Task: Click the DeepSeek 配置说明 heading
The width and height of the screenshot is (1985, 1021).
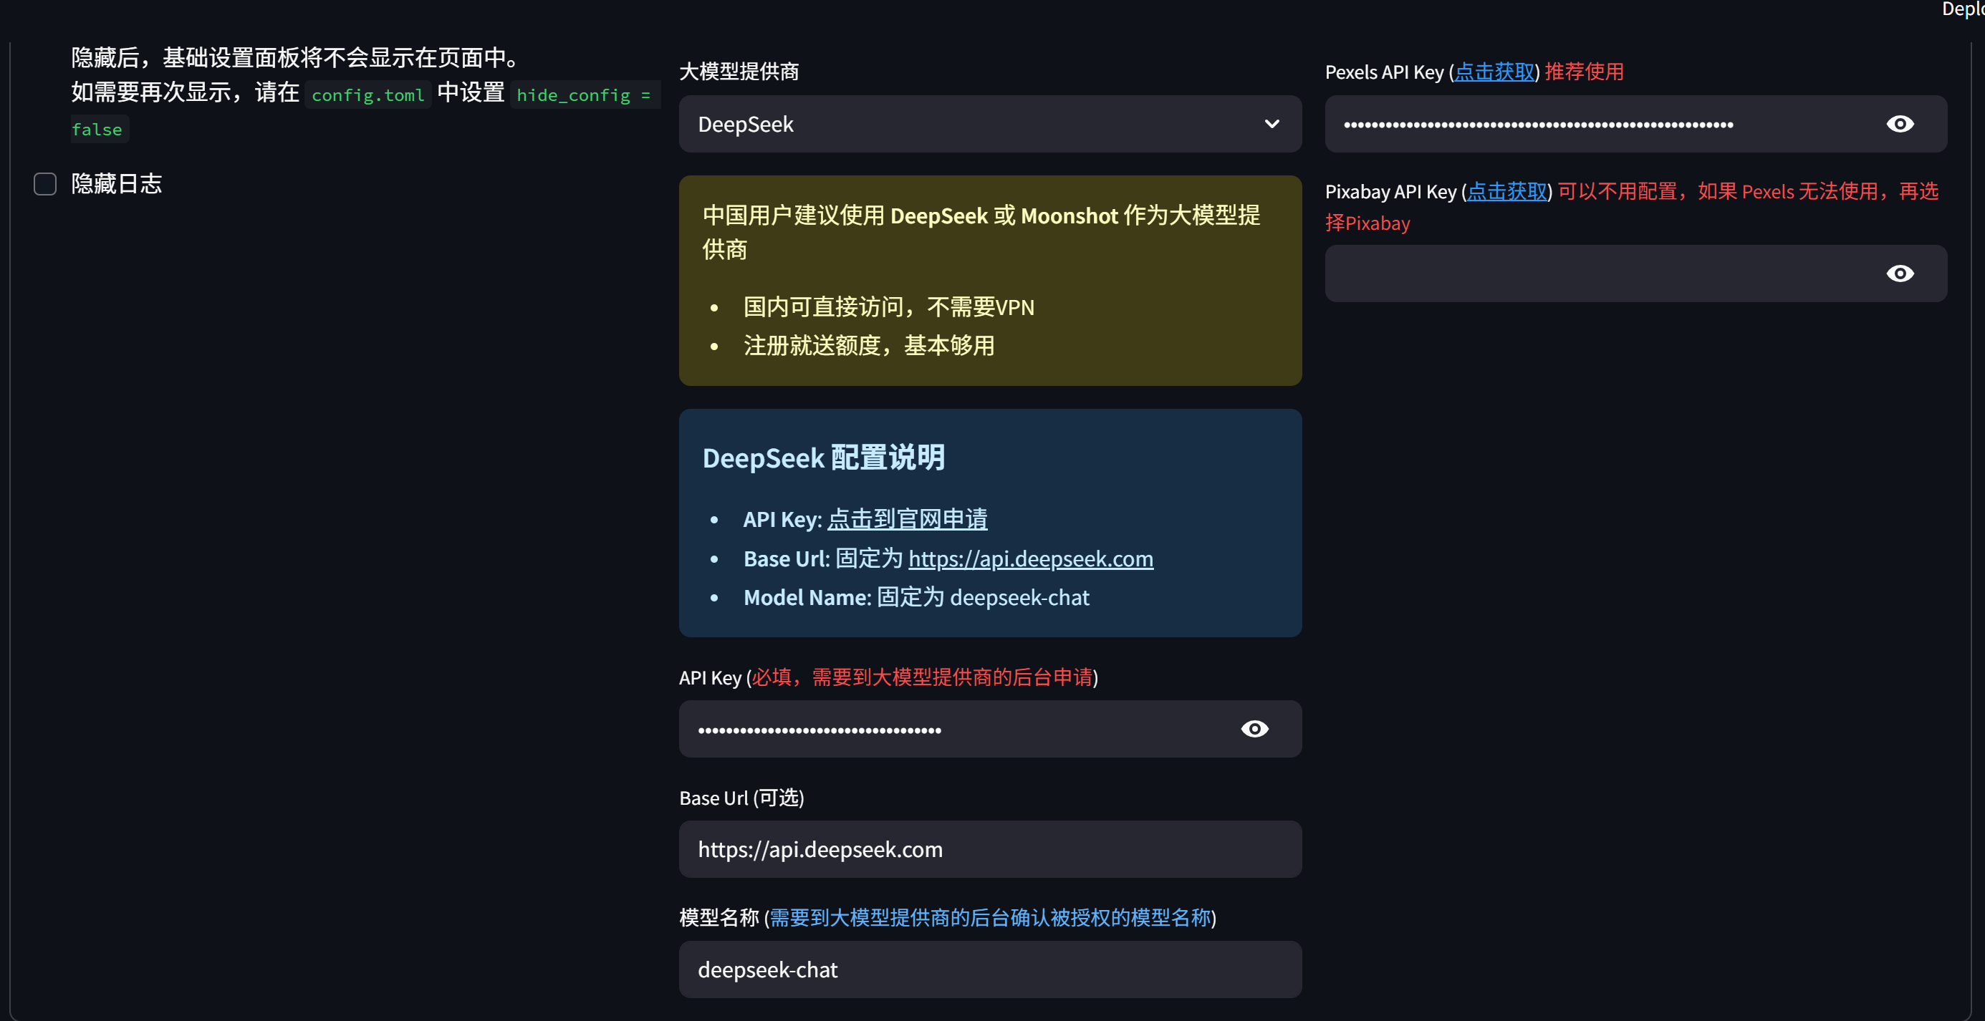Action: point(823,458)
